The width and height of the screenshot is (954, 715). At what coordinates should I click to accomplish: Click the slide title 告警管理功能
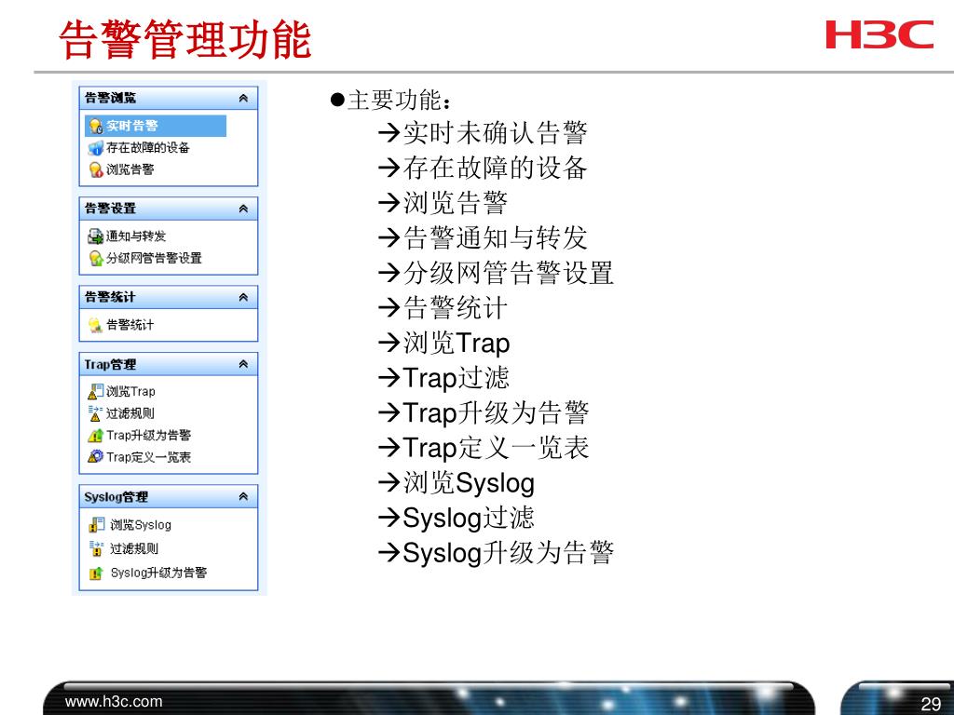[185, 39]
